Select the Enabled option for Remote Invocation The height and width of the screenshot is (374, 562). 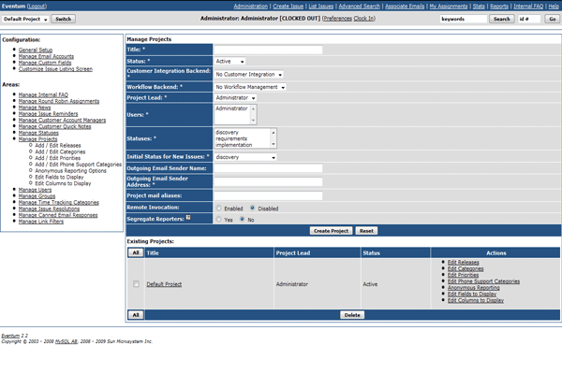click(x=218, y=208)
